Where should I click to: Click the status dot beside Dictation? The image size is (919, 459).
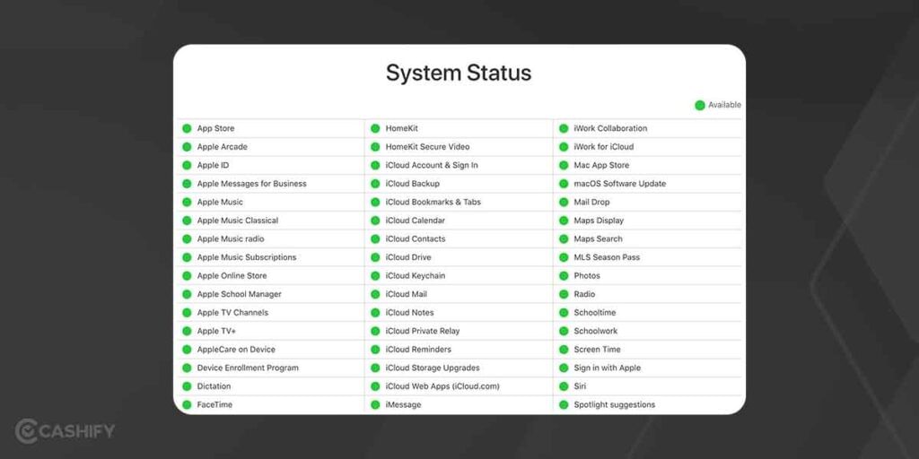coord(187,386)
